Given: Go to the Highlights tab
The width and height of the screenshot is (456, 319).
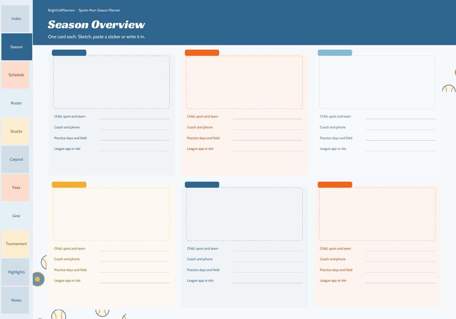Looking at the screenshot, I should point(16,272).
